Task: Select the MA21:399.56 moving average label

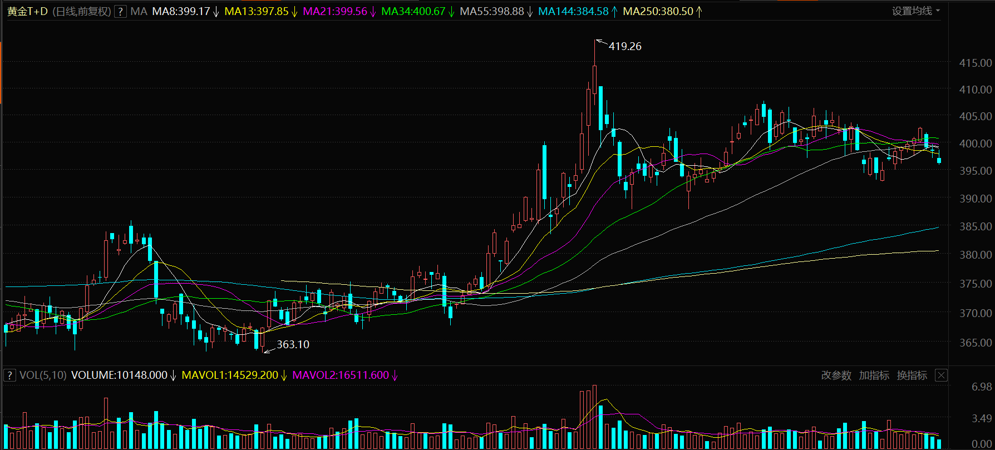Action: tap(335, 11)
